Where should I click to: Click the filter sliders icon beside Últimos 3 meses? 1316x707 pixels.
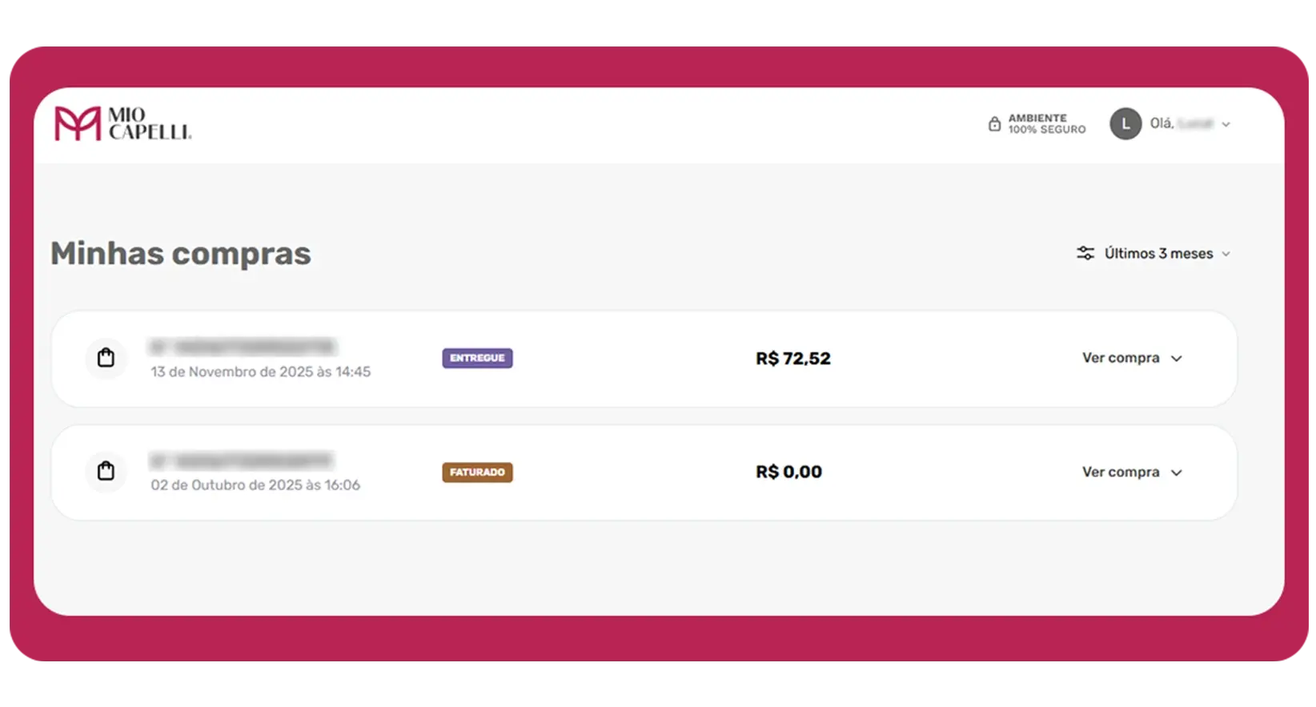[1085, 253]
